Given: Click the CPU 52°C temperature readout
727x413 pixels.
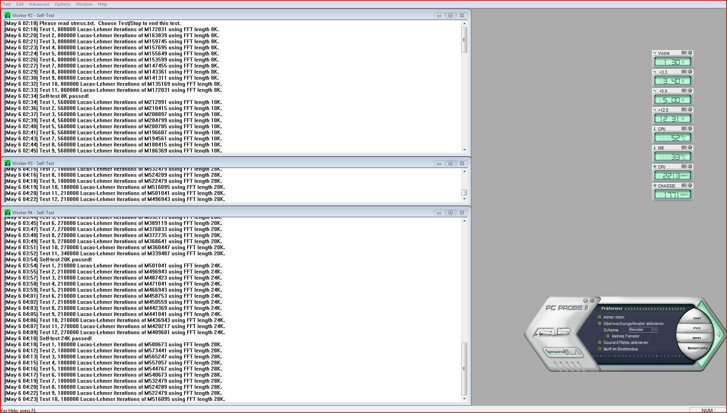Looking at the screenshot, I should [672, 138].
